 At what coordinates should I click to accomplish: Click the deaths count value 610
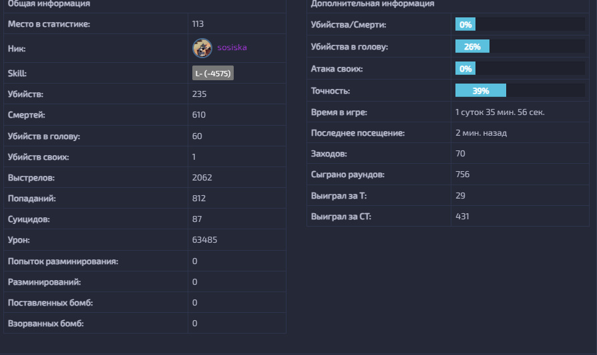click(x=199, y=115)
